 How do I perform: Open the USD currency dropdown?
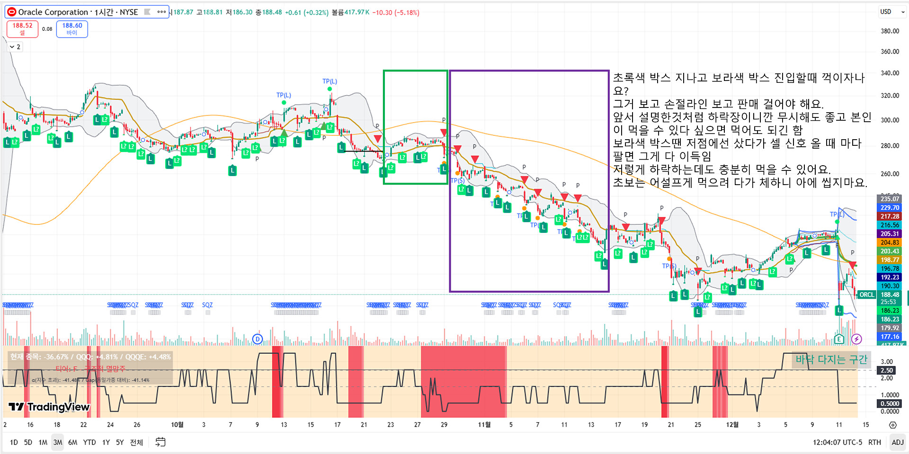point(892,12)
